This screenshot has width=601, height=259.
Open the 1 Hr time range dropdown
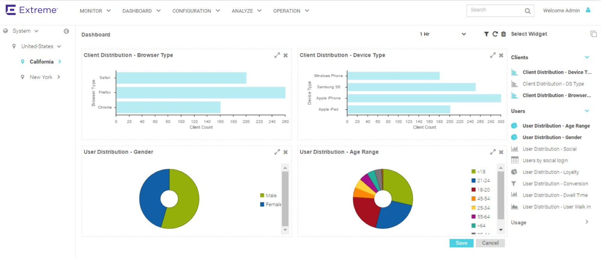click(443, 34)
